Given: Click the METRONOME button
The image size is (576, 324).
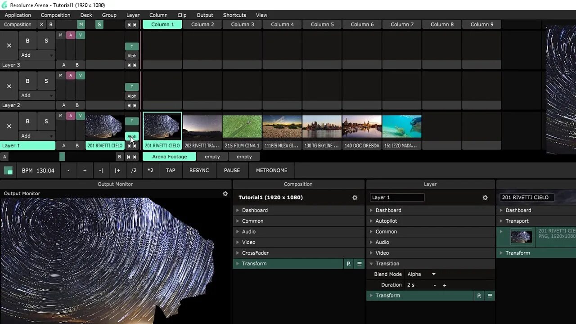Looking at the screenshot, I should pos(271,171).
